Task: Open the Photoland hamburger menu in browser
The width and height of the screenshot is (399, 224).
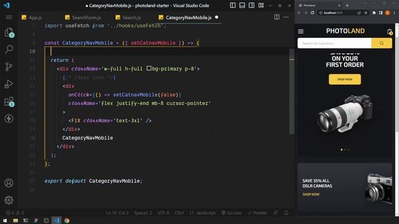Action: [300, 31]
